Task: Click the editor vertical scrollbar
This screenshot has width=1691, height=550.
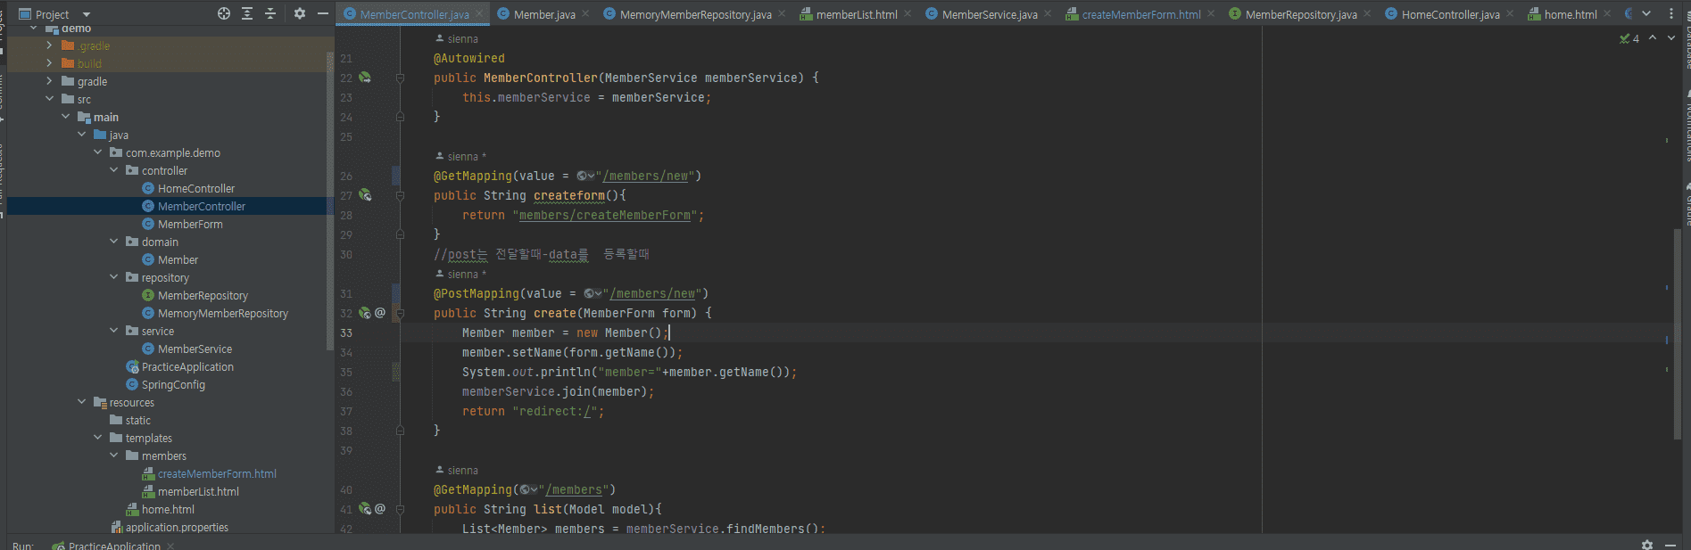Action: pos(1678,334)
